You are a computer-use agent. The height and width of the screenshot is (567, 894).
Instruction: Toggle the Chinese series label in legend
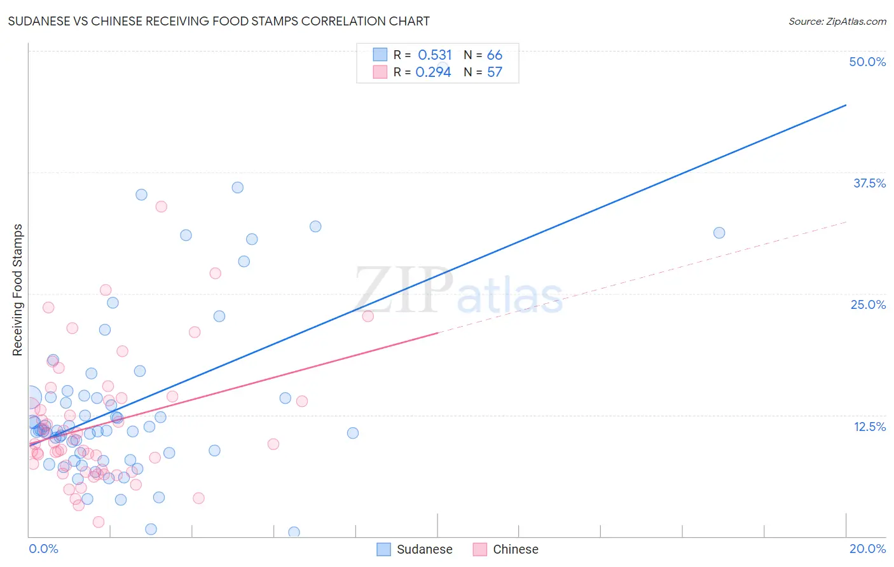pyautogui.click(x=516, y=549)
